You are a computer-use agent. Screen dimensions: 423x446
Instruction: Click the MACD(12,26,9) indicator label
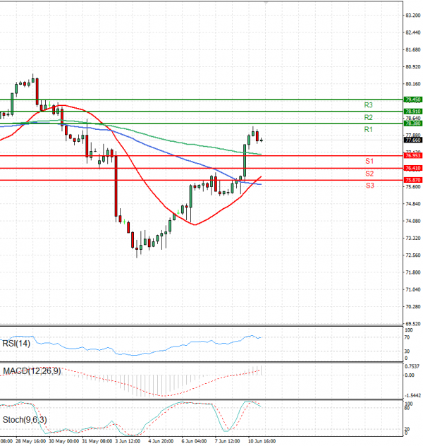point(32,371)
